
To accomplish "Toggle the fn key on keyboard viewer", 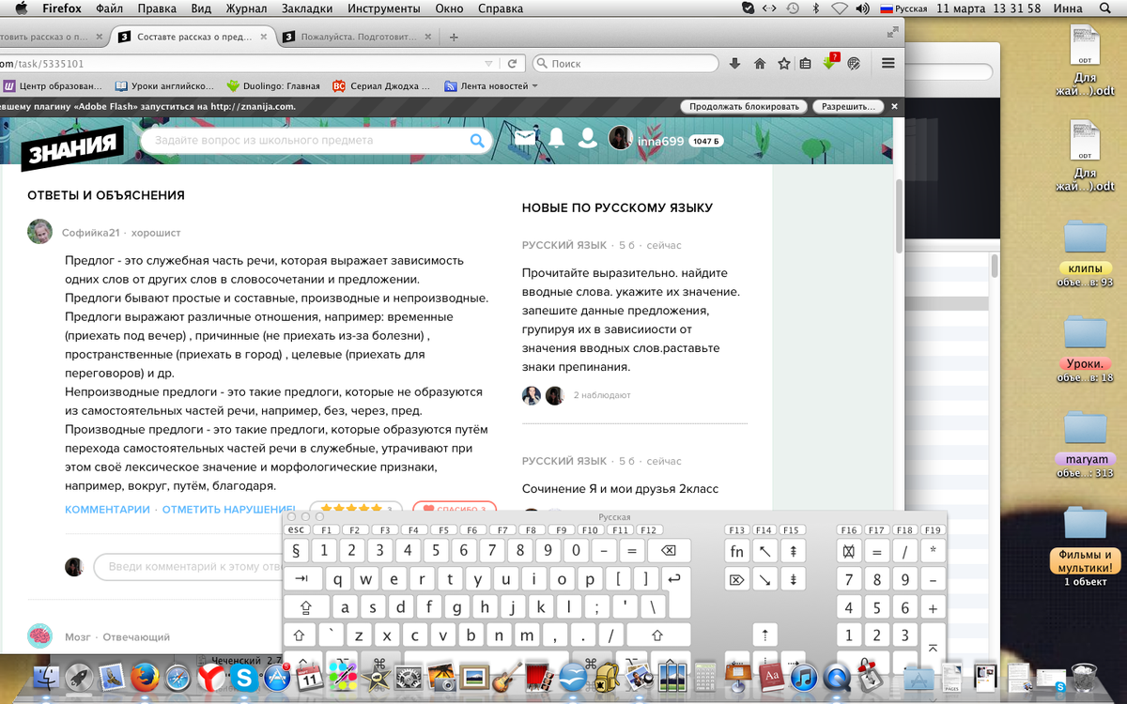I will coord(736,551).
